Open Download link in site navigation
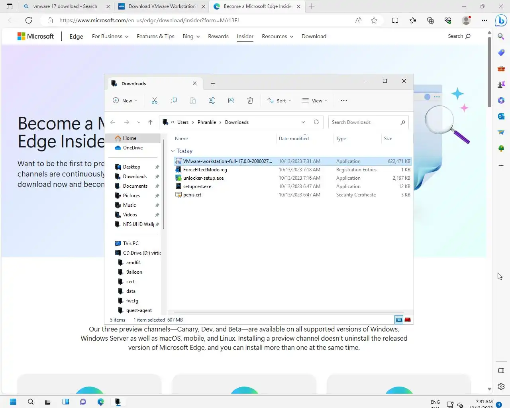This screenshot has width=510, height=408. click(314, 36)
